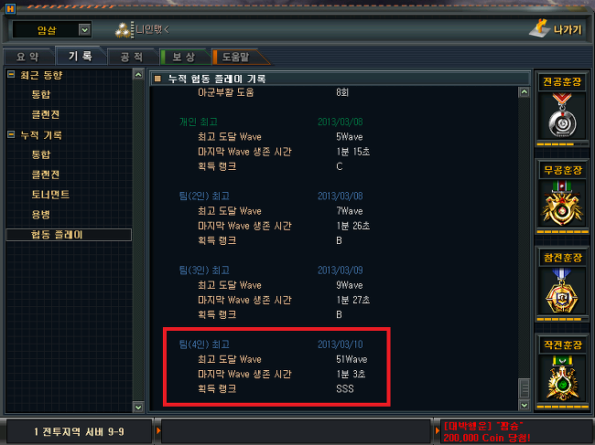Click the orange arrow beside server name
This screenshot has width=595, height=445.
click(158, 431)
